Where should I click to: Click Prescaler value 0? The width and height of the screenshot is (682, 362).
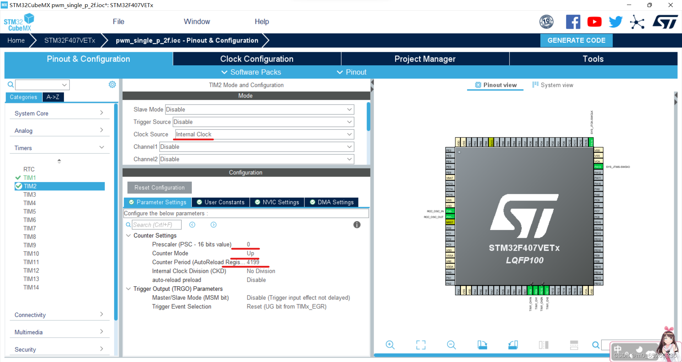pyautogui.click(x=248, y=244)
